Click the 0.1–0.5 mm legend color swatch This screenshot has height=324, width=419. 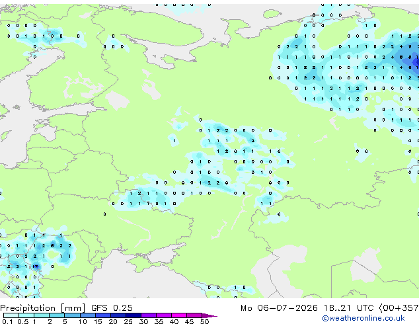click(11, 315)
